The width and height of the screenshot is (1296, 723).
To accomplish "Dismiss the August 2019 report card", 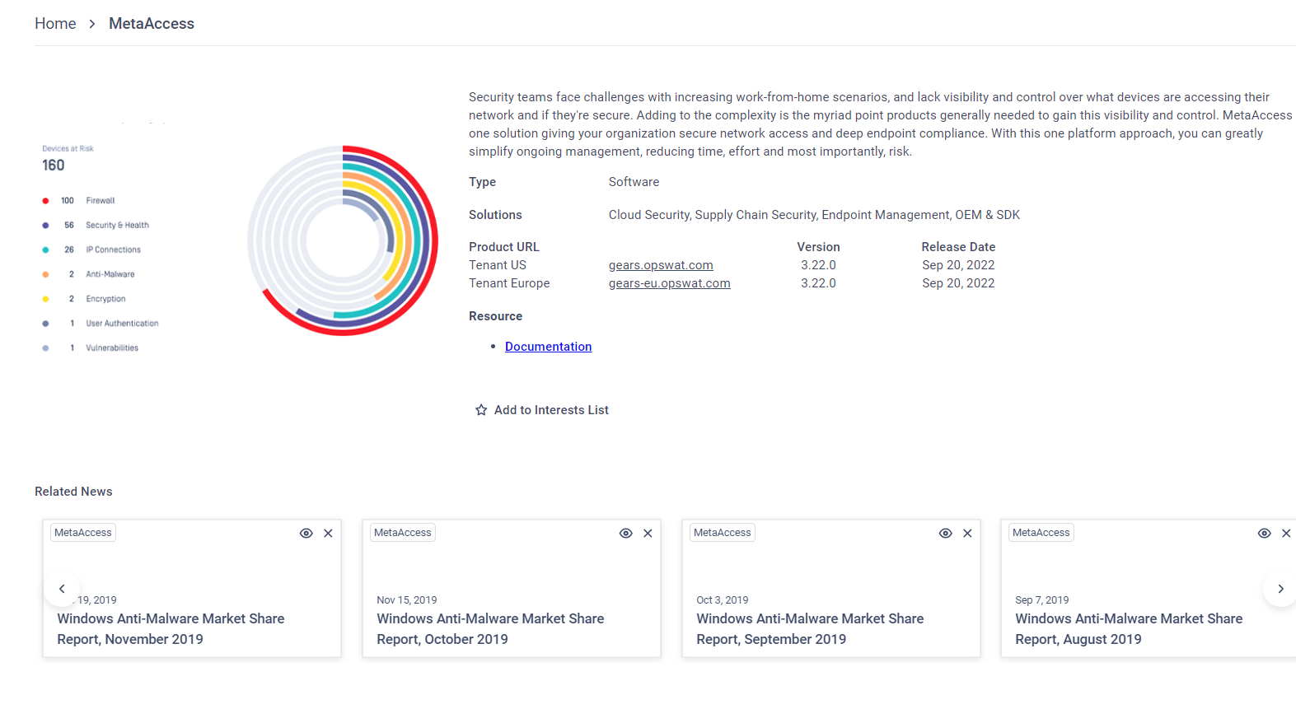I will (1286, 534).
